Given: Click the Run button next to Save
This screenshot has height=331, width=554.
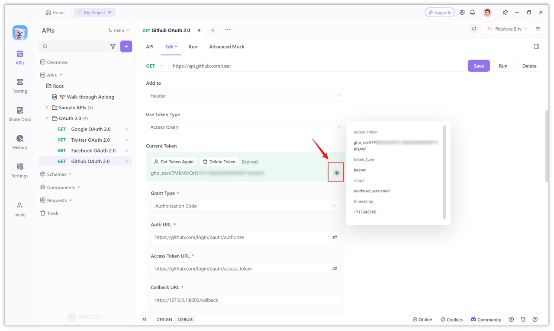Looking at the screenshot, I should 503,66.
